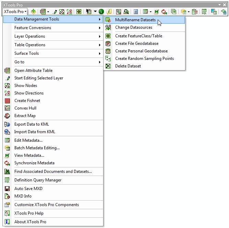Viewport: 229px width, 228px height.
Task: Choose Show Nodes menu entry
Action: [x=53, y=86]
